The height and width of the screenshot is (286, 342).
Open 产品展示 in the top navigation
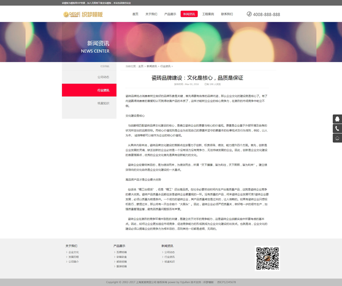coord(170,14)
